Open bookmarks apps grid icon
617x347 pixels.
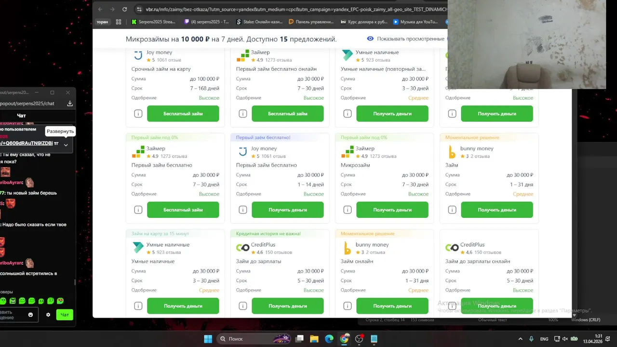119,22
